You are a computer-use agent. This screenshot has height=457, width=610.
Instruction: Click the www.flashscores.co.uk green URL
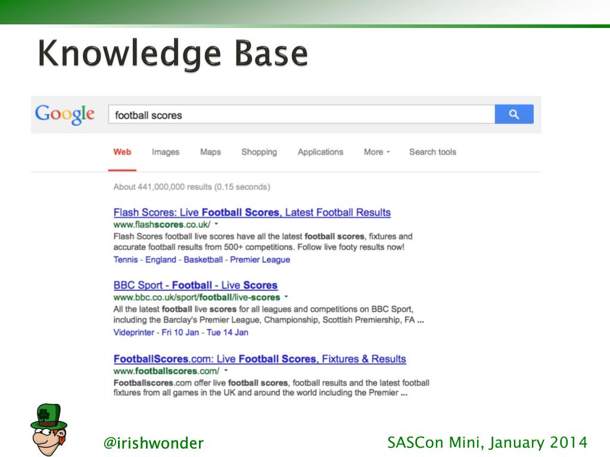point(162,224)
